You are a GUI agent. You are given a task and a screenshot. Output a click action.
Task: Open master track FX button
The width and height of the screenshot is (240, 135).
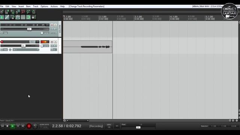pyautogui.click(x=52, y=29)
